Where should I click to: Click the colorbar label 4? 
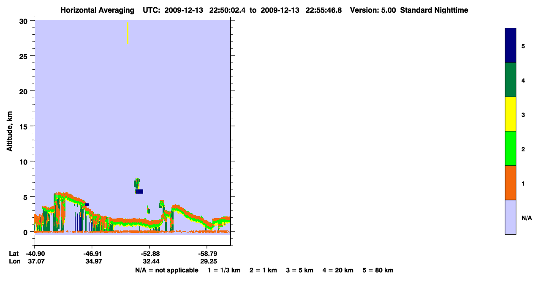[523, 80]
